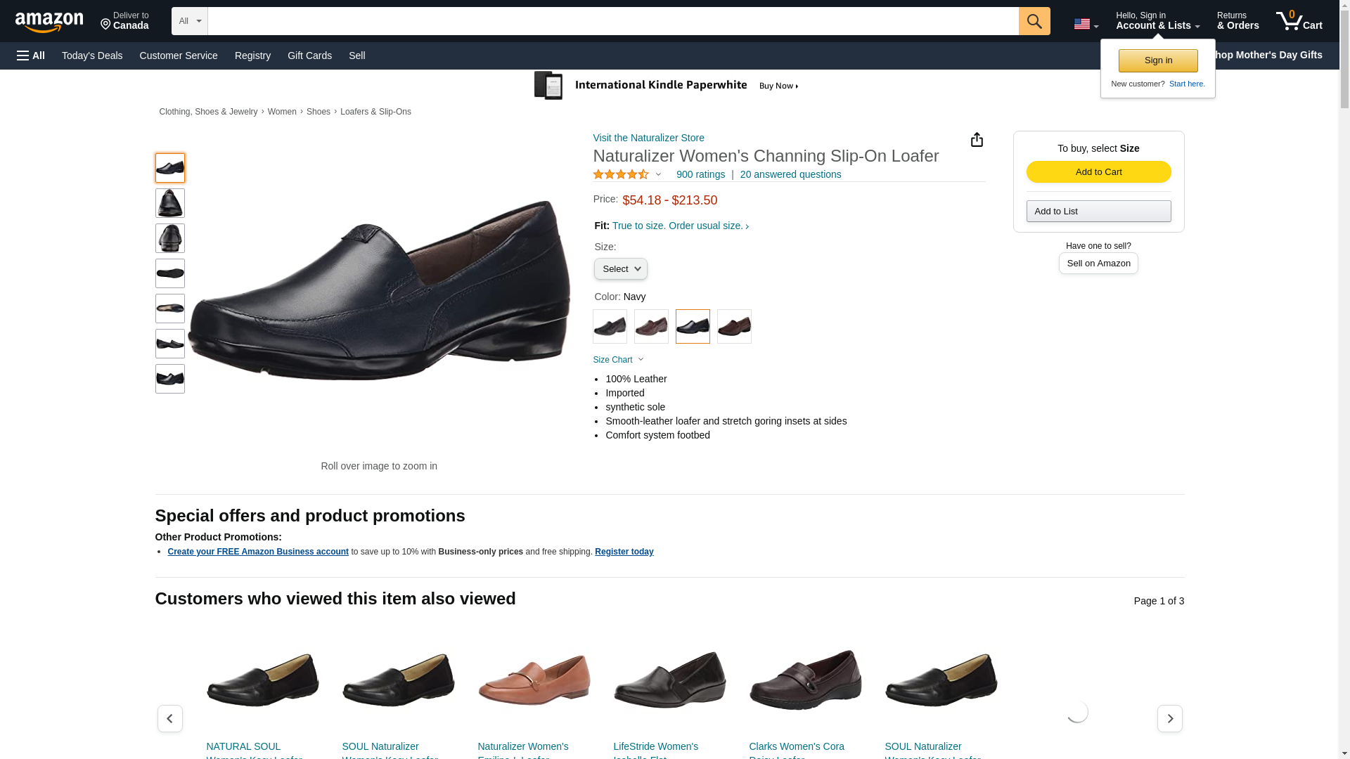The image size is (1350, 759).
Task: Click the search magnifier button
Action: pos(1034,21)
